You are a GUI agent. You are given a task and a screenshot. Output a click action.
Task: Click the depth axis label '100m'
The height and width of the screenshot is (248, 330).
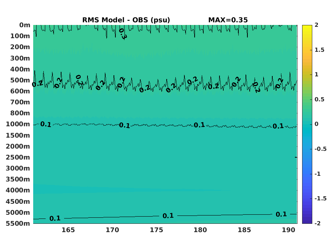click(20, 36)
